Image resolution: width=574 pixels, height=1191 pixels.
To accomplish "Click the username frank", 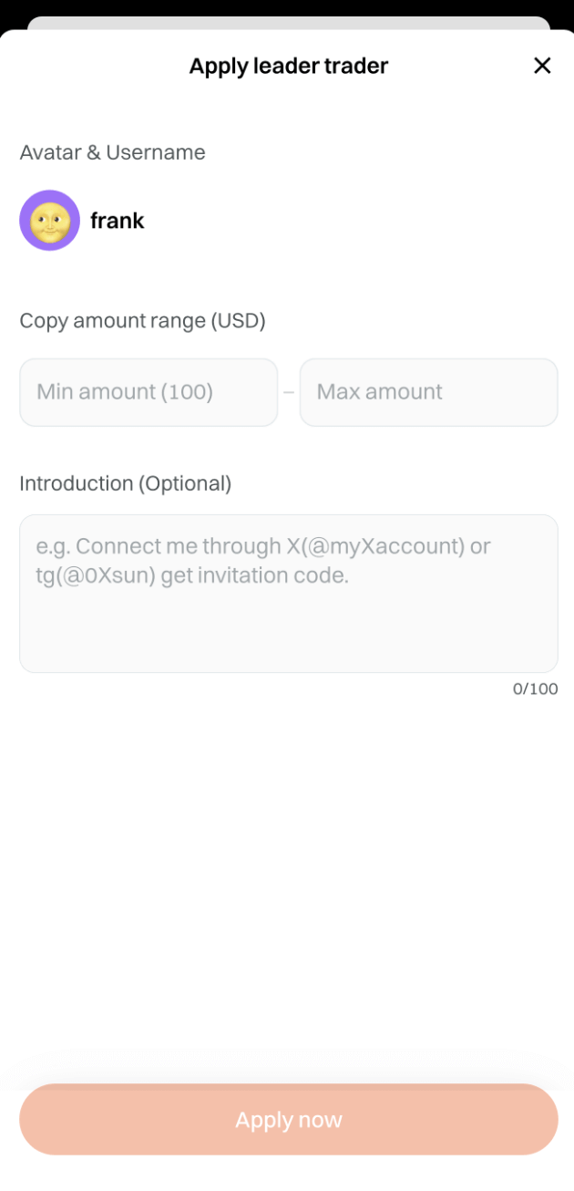I will coord(117,220).
